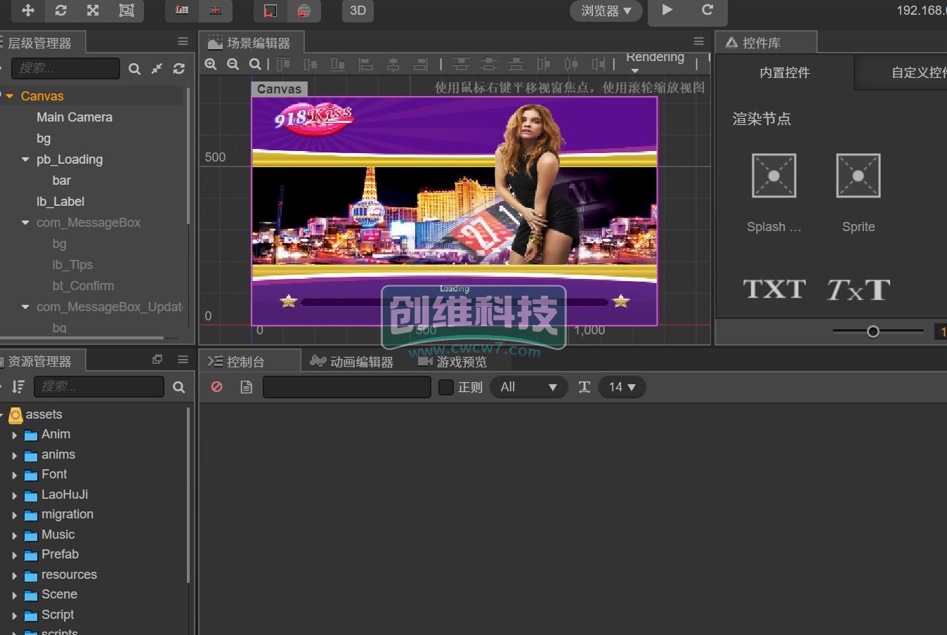Image resolution: width=947 pixels, height=635 pixels.
Task: Select the Scale transform tool
Action: 93,10
